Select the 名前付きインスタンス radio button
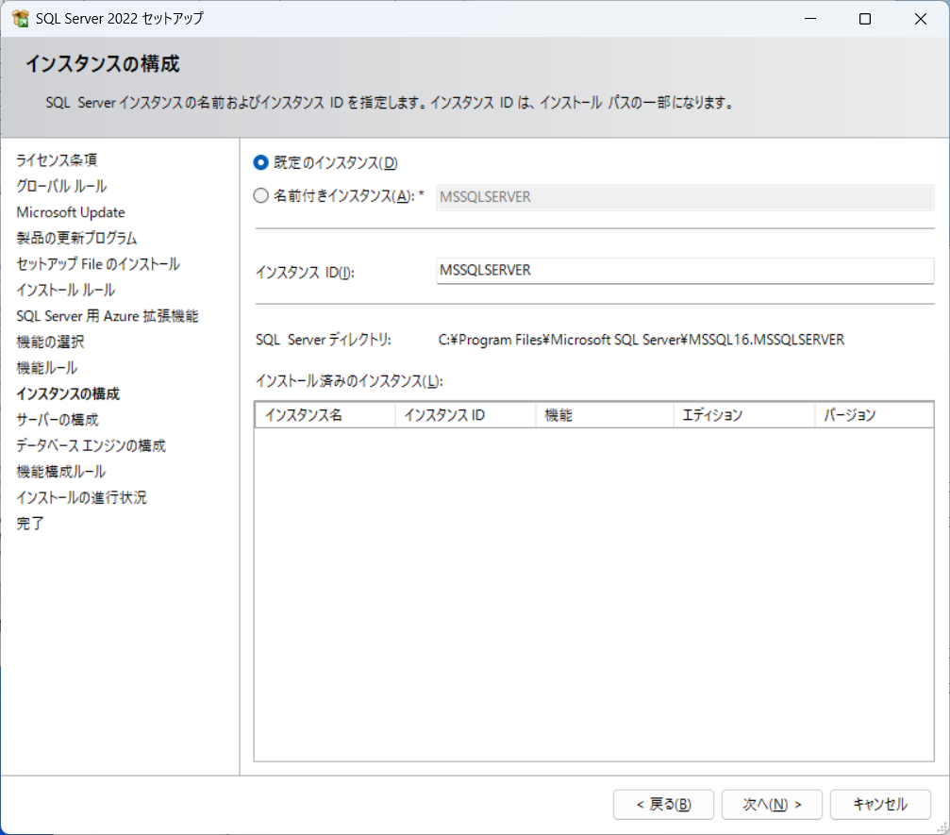The width and height of the screenshot is (950, 835). click(261, 196)
